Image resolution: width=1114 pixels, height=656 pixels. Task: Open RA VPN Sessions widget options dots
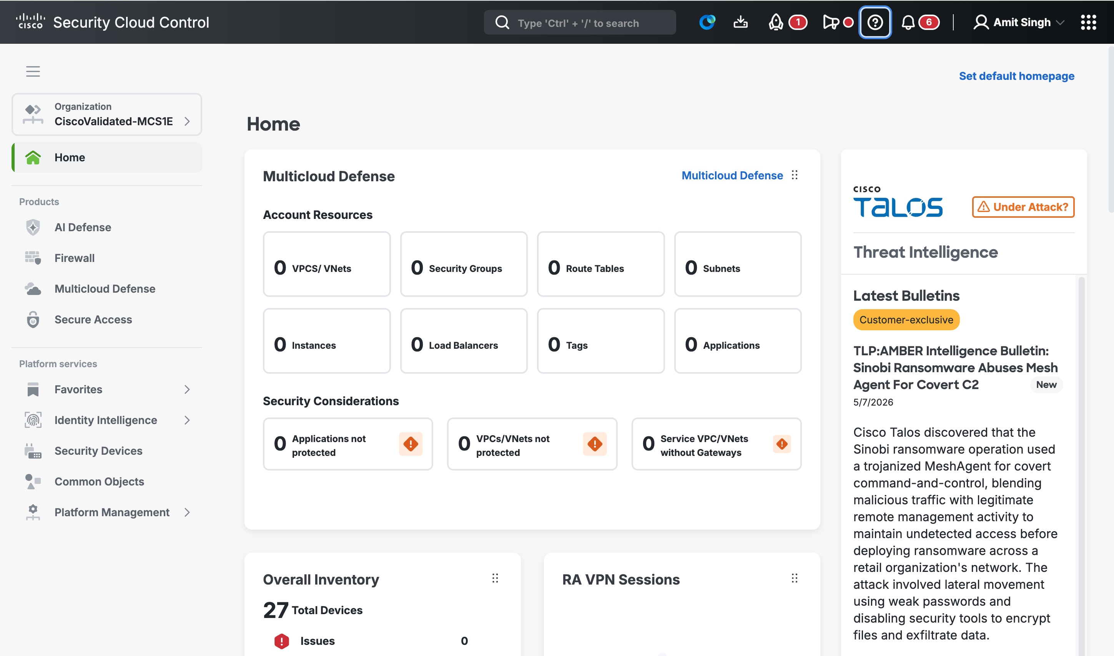[x=795, y=578]
